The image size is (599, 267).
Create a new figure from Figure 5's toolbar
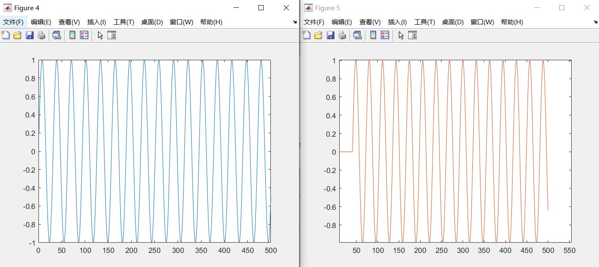click(x=305, y=35)
